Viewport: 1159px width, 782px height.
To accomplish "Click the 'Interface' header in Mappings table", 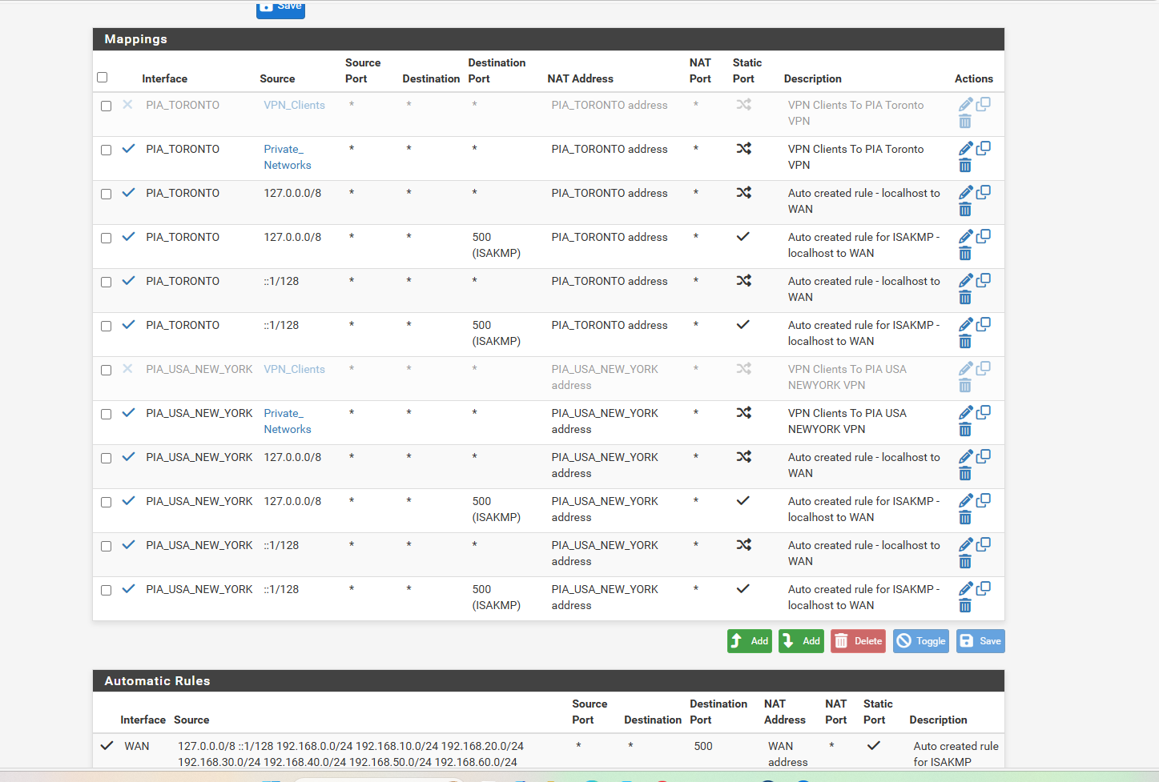I will coord(164,78).
